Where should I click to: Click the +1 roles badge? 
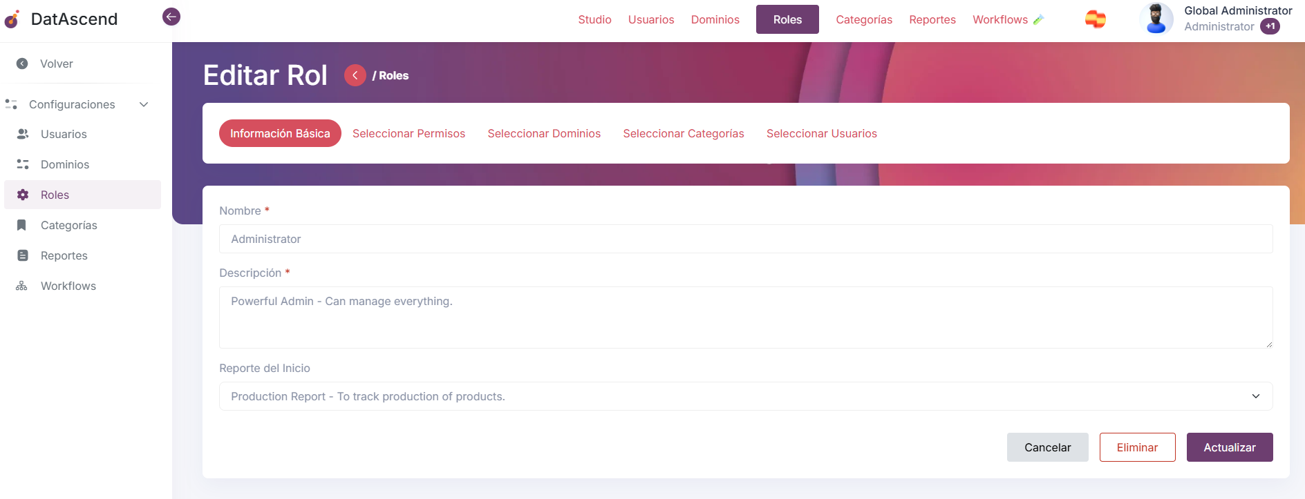(x=1270, y=26)
